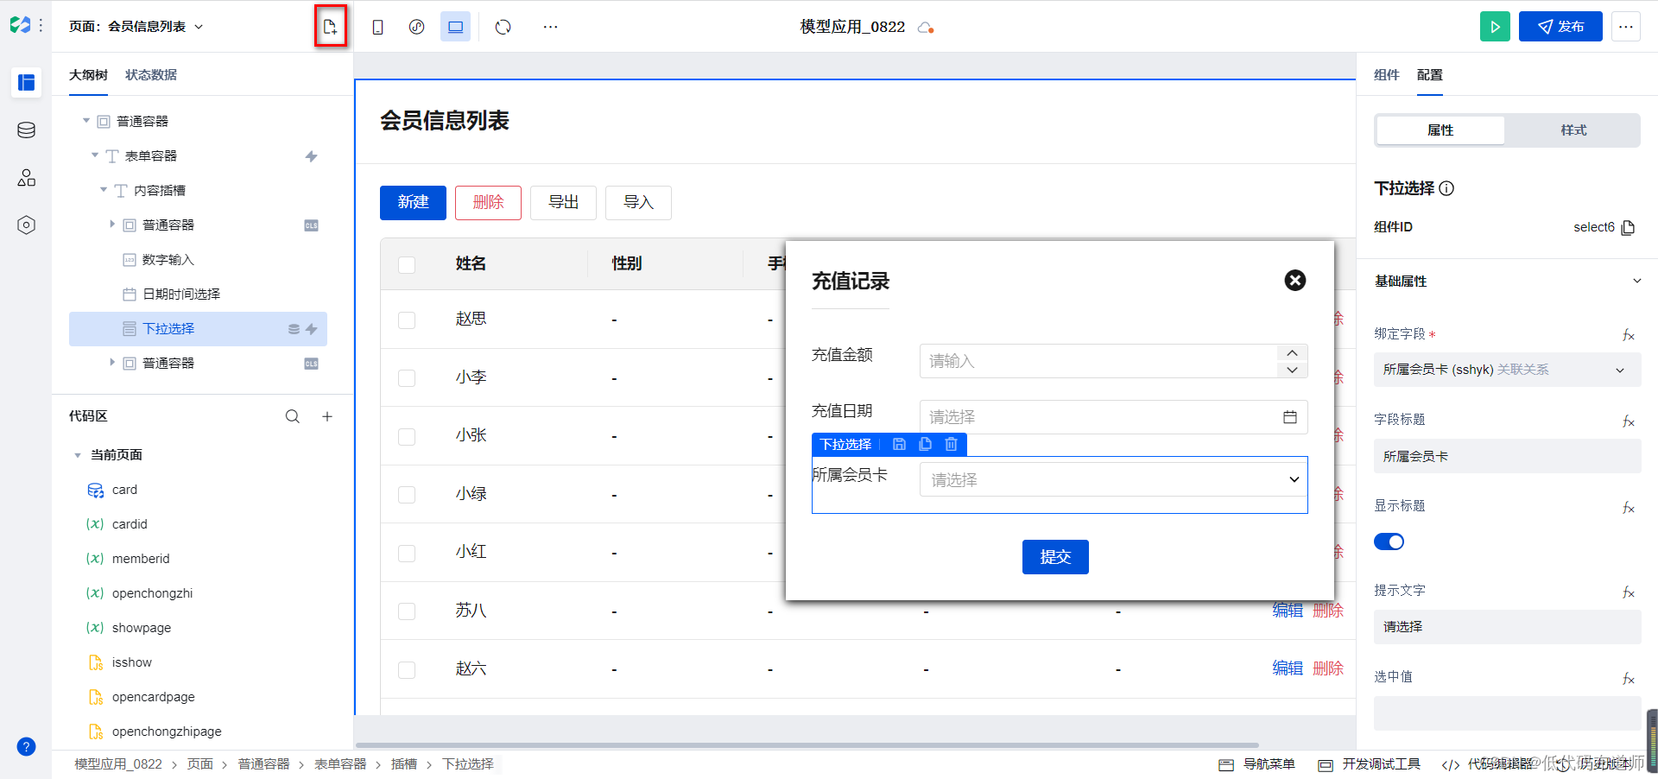Check the checkbox for row 赵思
1658x779 pixels.
point(407,320)
